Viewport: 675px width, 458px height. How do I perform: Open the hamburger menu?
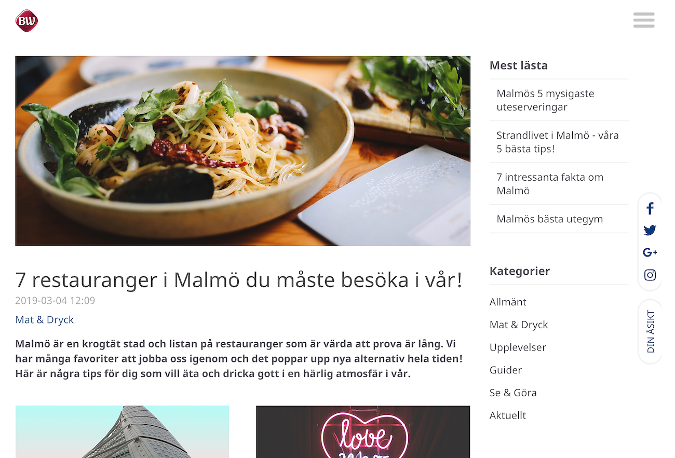point(644,20)
